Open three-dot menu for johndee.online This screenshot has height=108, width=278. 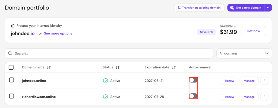tap(264, 81)
